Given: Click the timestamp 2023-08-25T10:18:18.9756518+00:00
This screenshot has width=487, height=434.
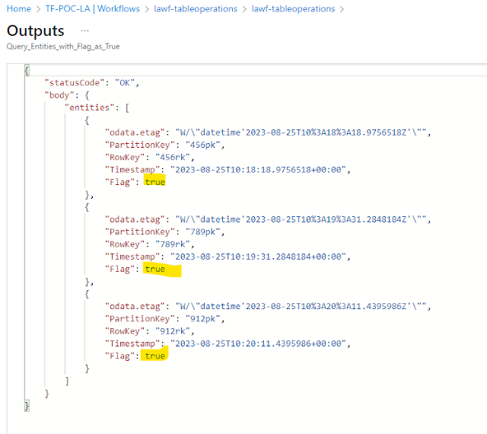Looking at the screenshot, I should (x=258, y=170).
